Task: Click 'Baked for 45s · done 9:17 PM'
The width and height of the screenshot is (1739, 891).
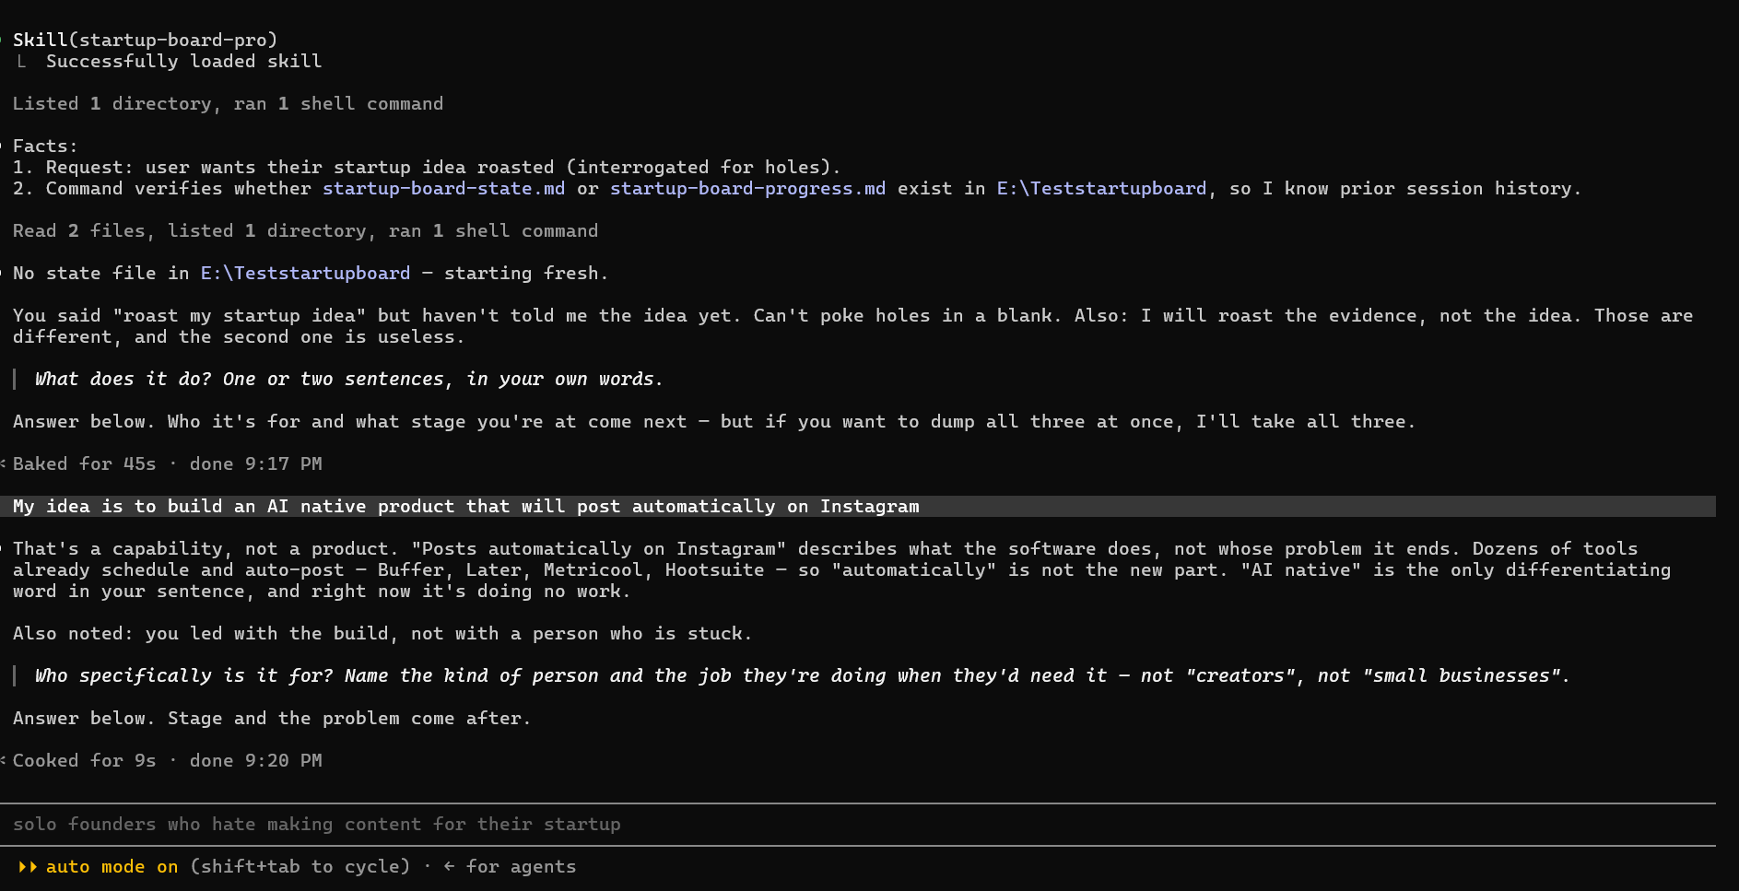Action: coord(167,463)
